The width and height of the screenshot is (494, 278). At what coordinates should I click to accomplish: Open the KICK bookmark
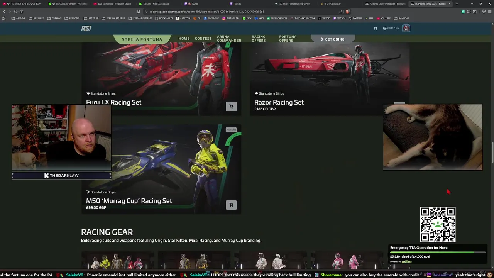[x=247, y=18]
